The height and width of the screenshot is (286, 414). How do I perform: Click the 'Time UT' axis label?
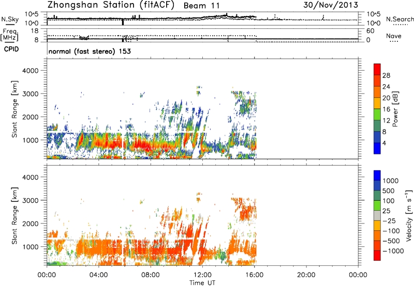point(202,283)
